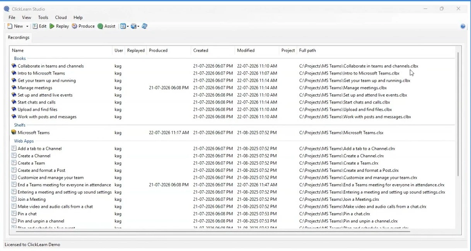Image resolution: width=471 pixels, height=251 pixels.
Task: Click recording icon for End a Teams meeting
Action: [14, 185]
